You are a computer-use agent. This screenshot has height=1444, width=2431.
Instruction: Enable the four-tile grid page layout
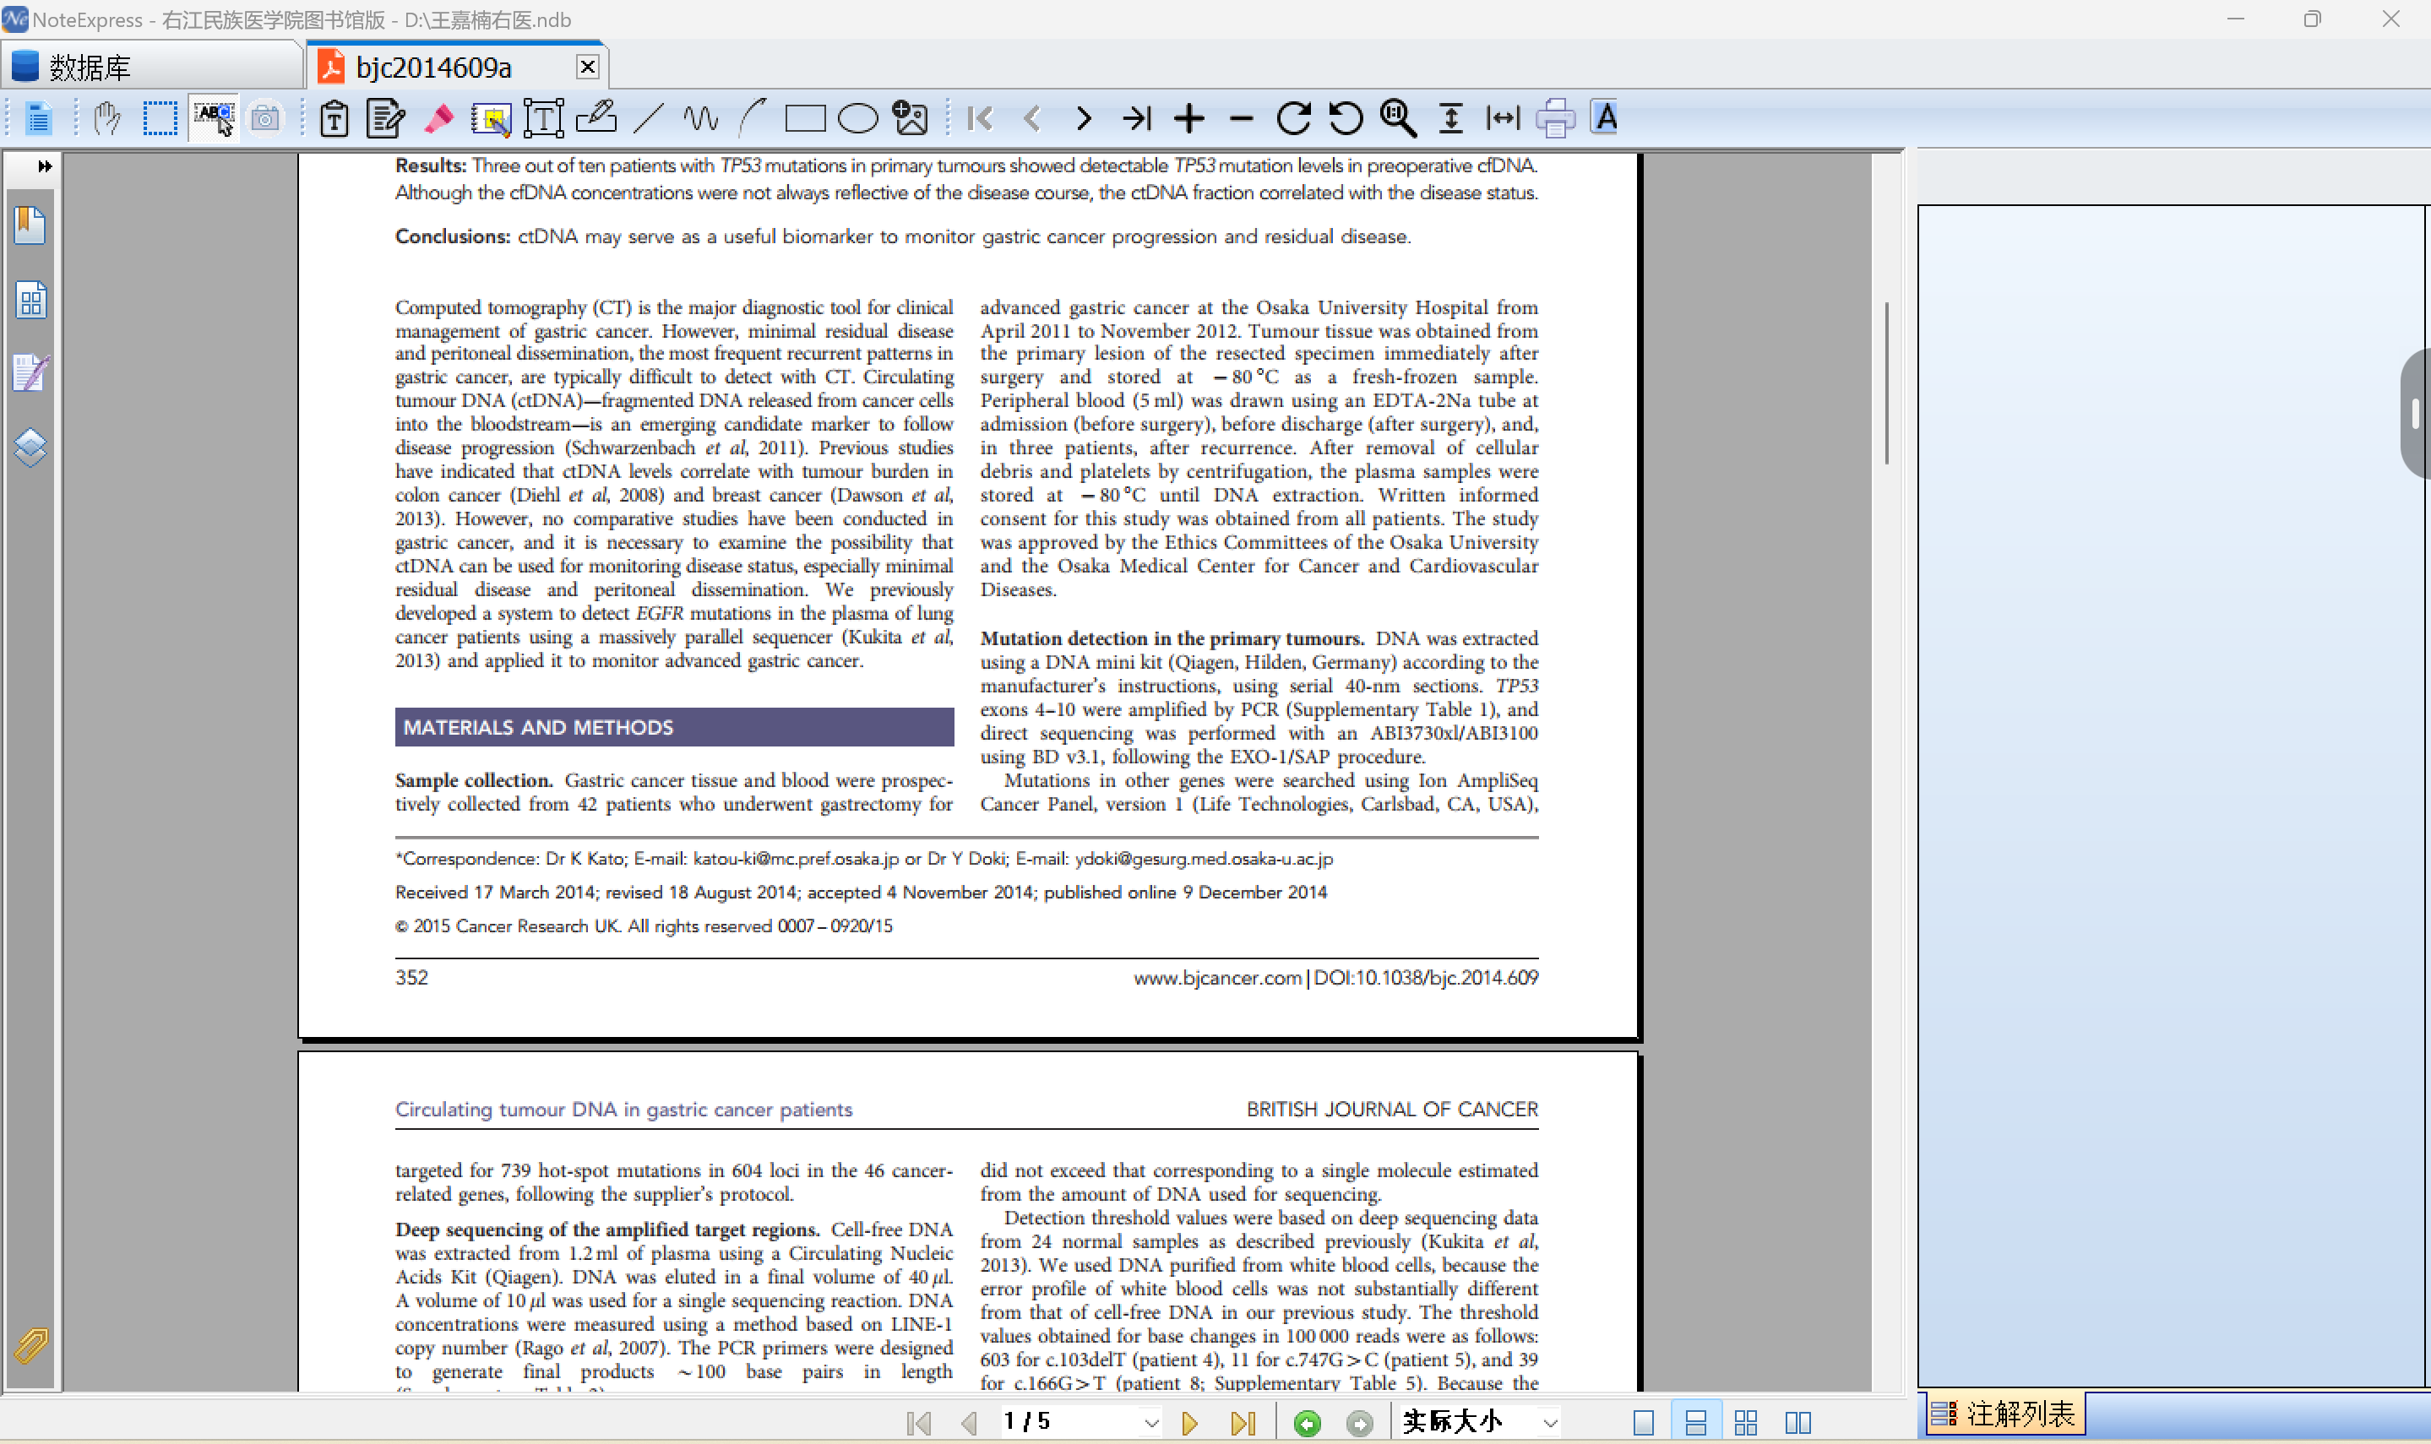click(x=1746, y=1423)
